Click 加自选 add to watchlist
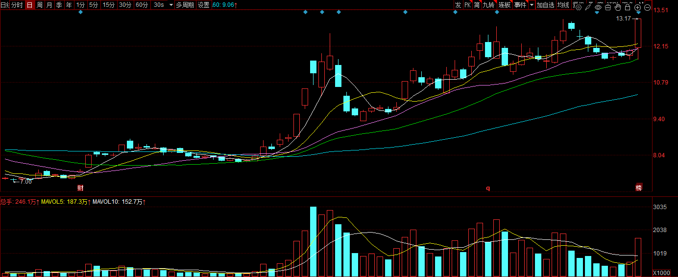 pos(545,5)
